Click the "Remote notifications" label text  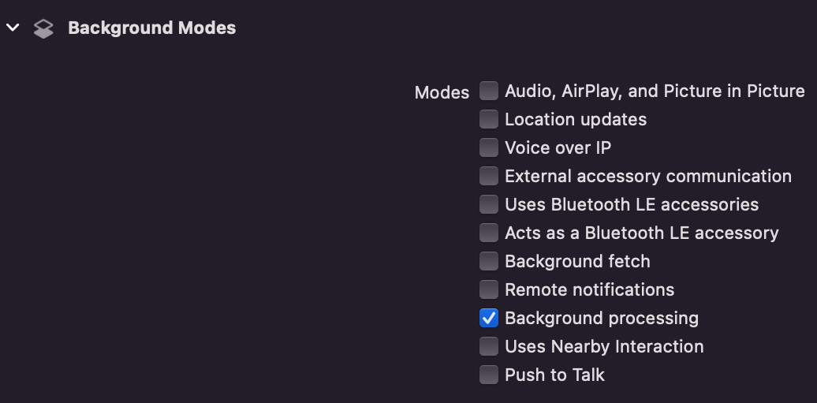tap(589, 289)
